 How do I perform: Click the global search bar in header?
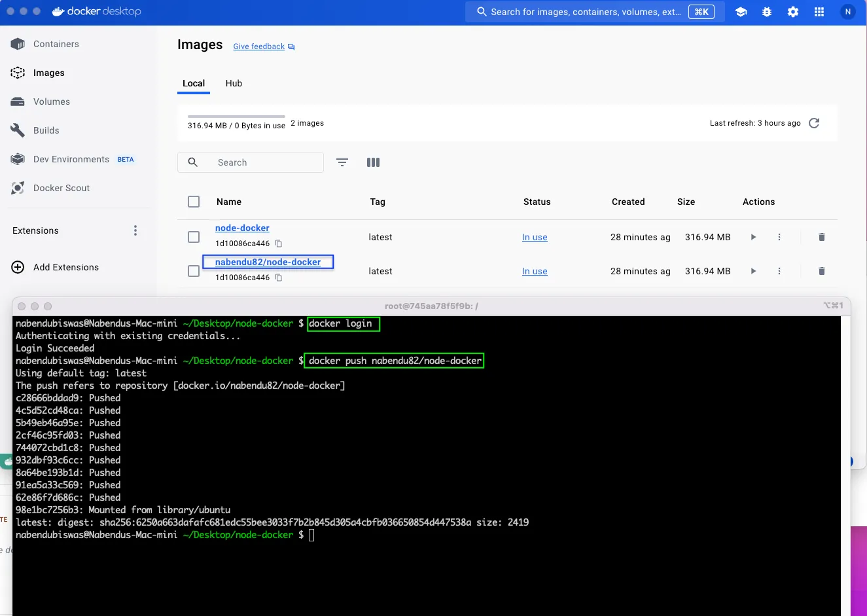click(x=595, y=12)
